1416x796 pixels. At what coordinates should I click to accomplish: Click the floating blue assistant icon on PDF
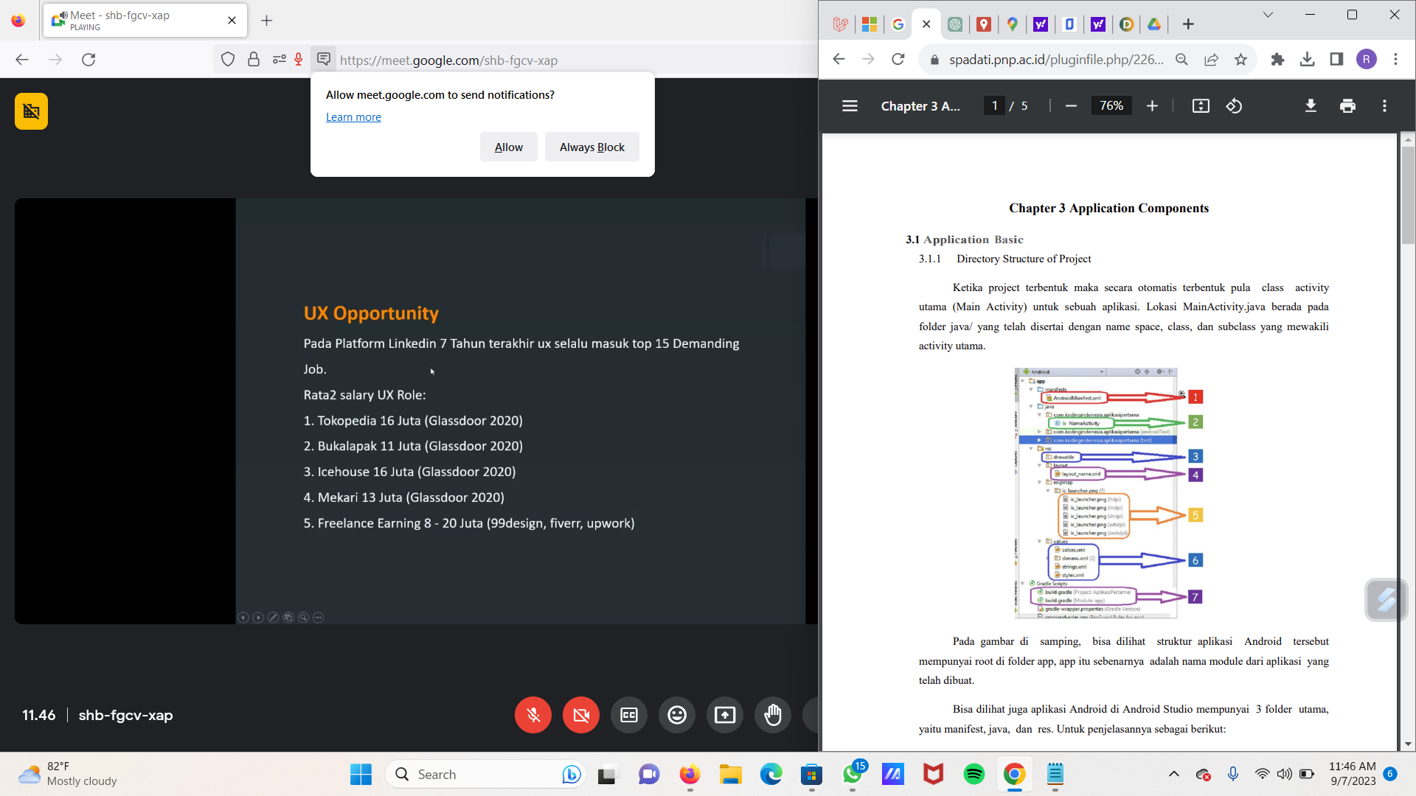(x=1386, y=600)
